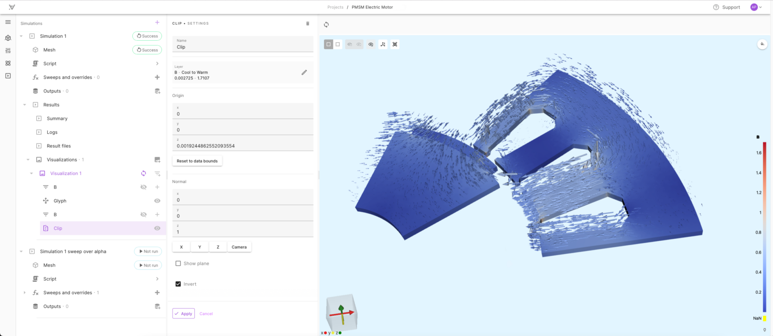This screenshot has height=336, width=773.
Task: Click the Reset to data bounds button
Action: (x=197, y=160)
